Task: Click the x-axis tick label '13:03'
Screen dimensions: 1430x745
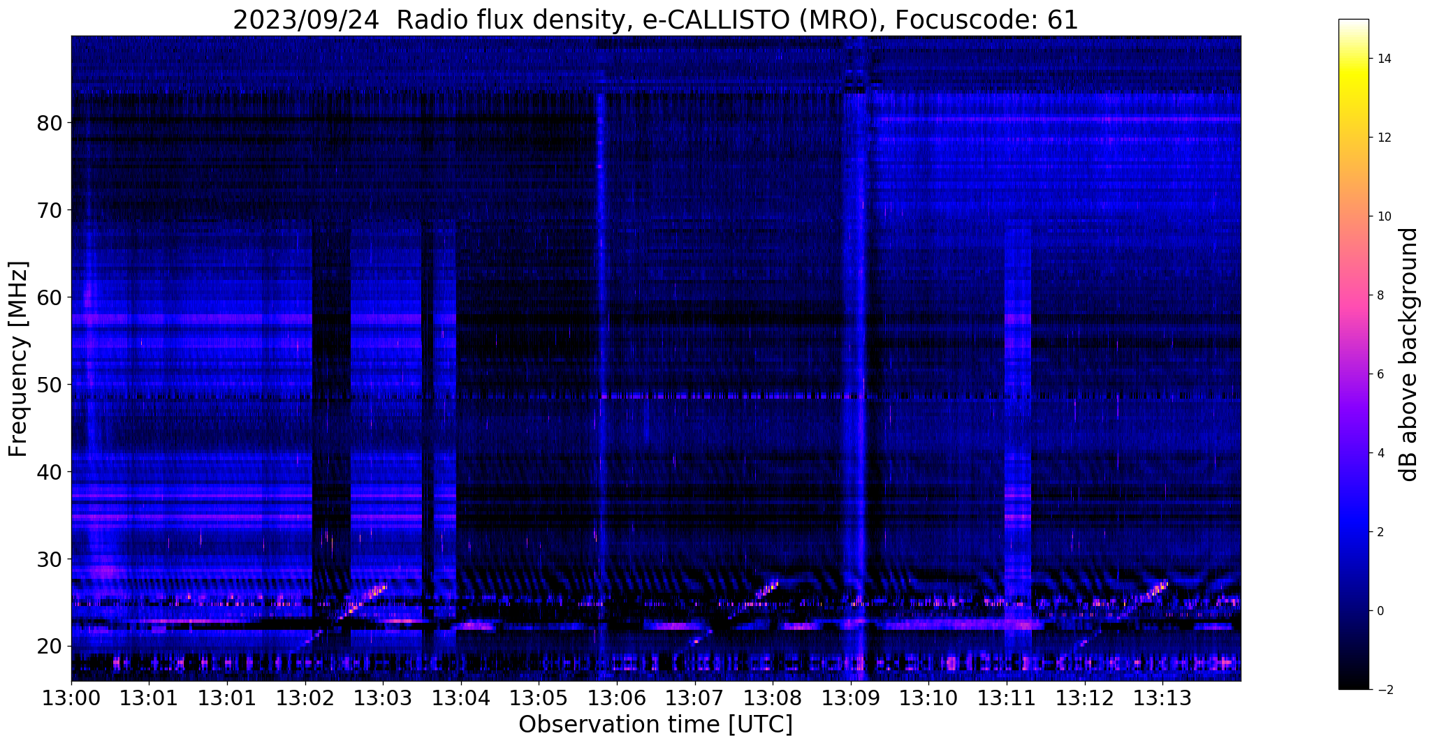Action: click(x=383, y=698)
